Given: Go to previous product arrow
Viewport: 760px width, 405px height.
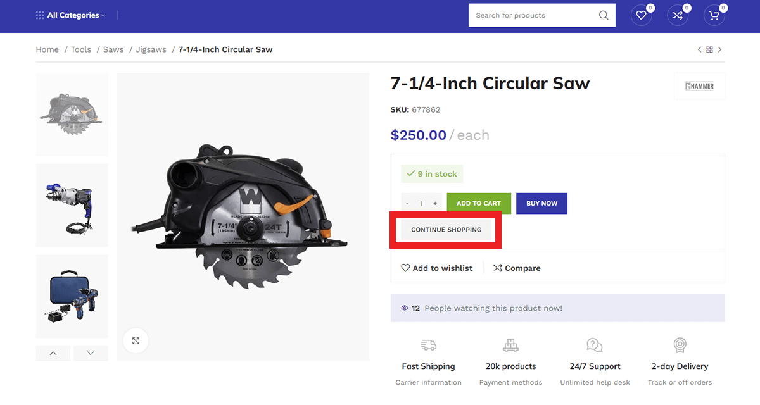Looking at the screenshot, I should point(699,49).
